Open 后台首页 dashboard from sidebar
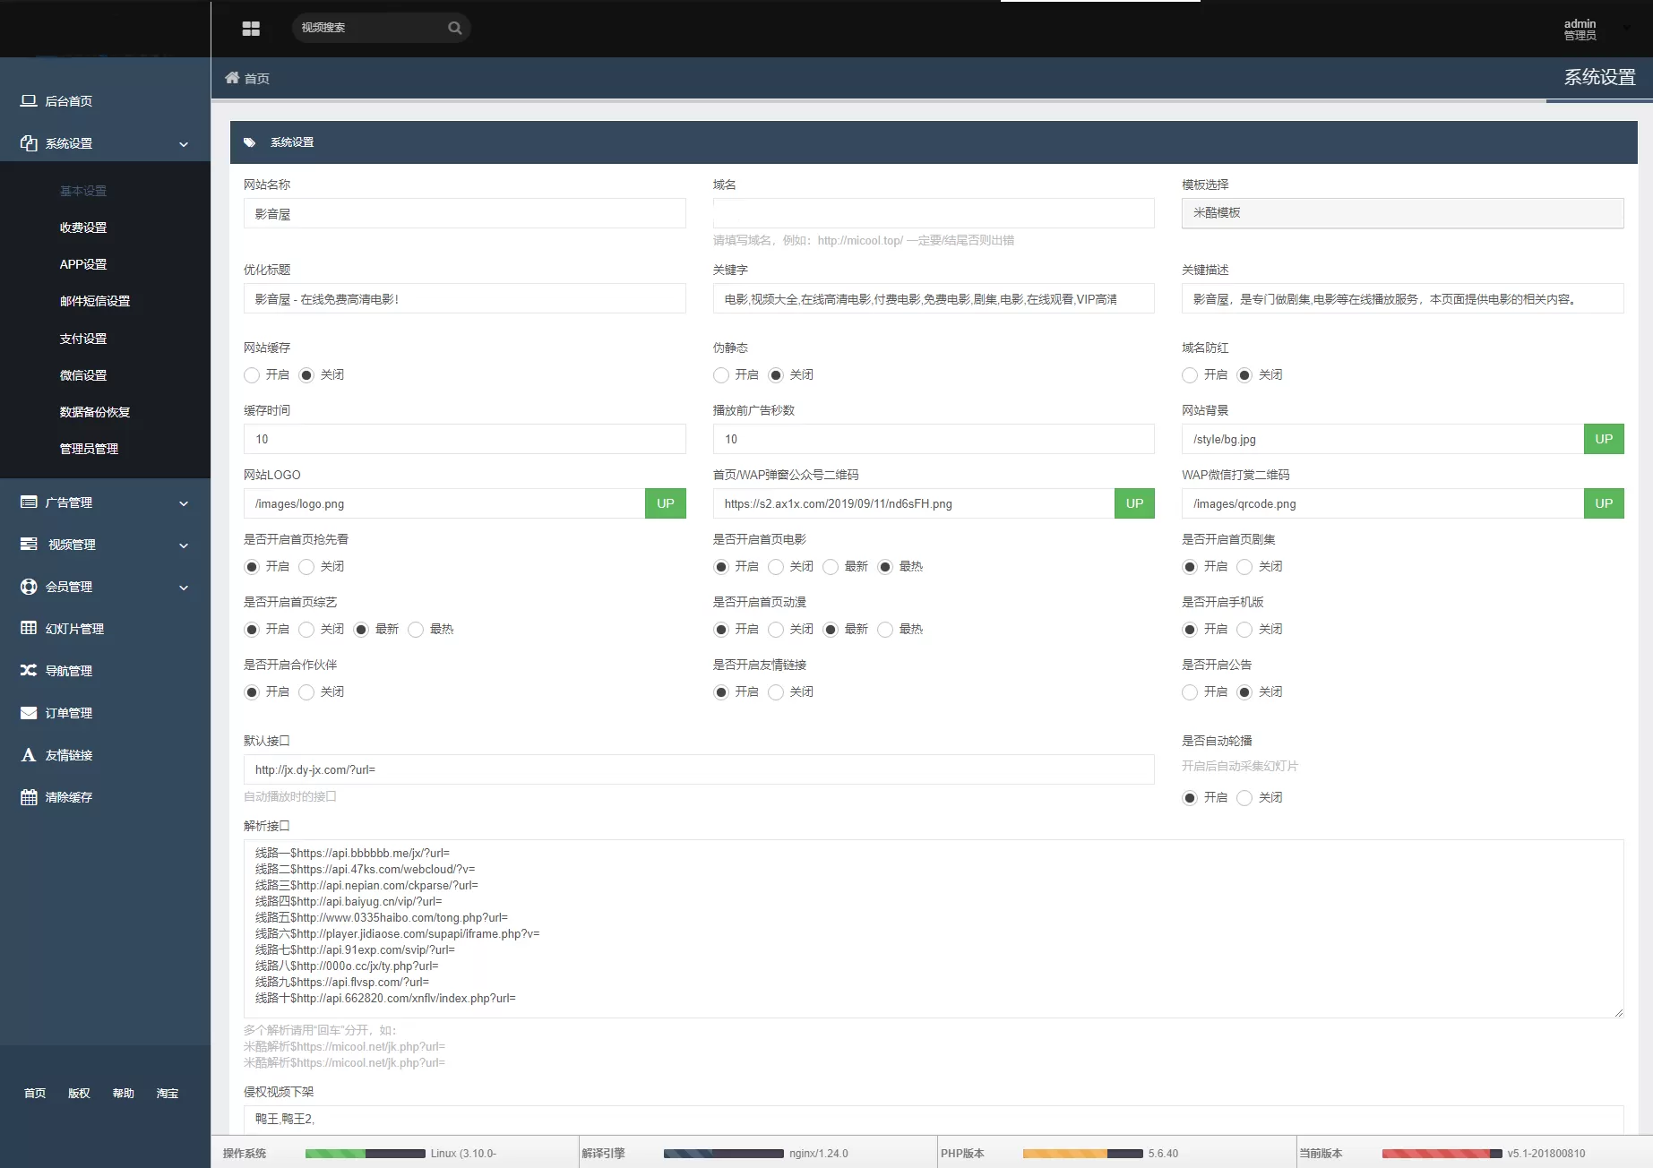This screenshot has height=1168, width=1653. coord(68,100)
